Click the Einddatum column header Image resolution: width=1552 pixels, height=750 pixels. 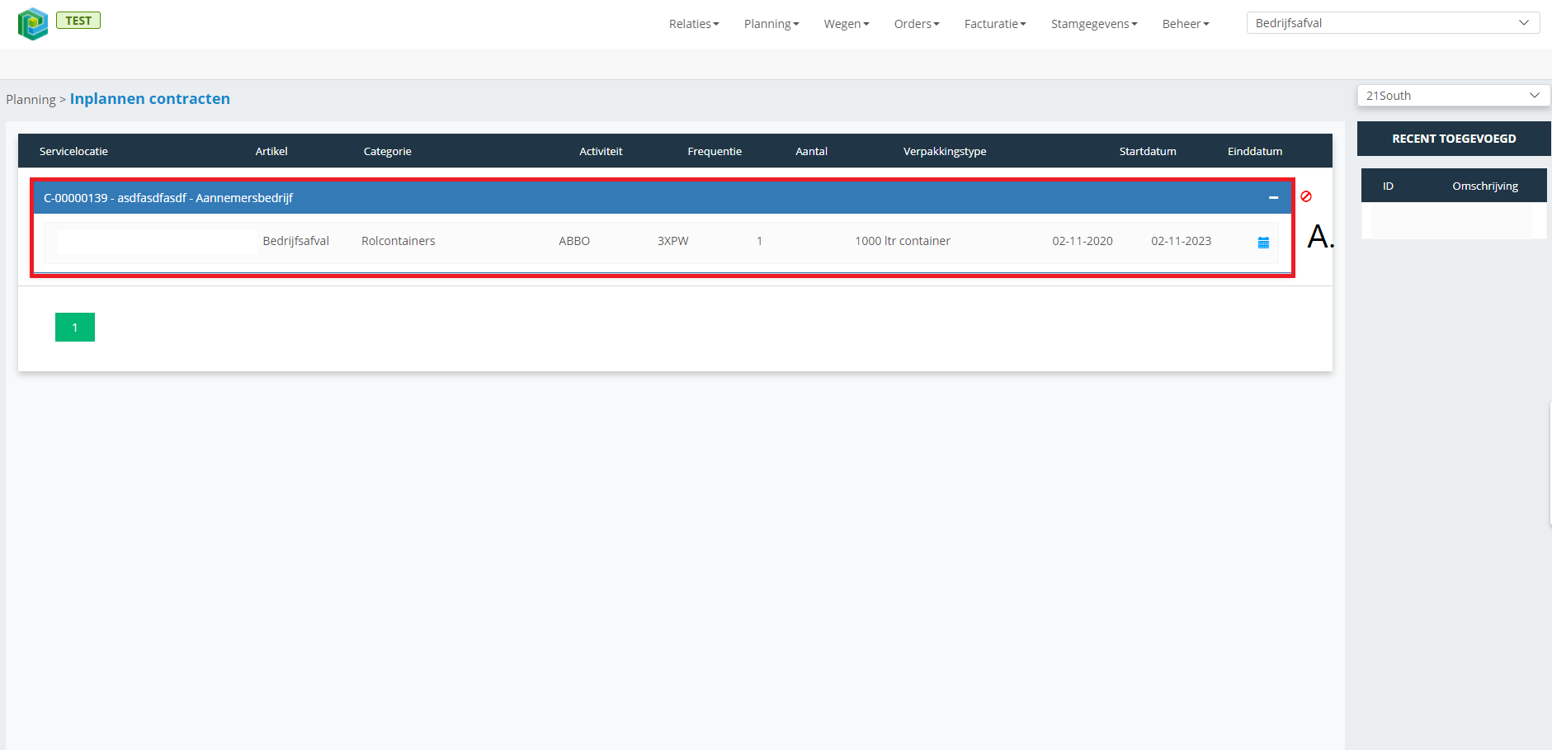coord(1255,151)
